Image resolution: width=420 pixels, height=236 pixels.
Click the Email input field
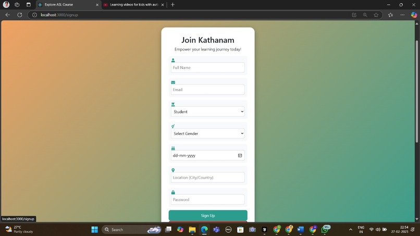[207, 90]
